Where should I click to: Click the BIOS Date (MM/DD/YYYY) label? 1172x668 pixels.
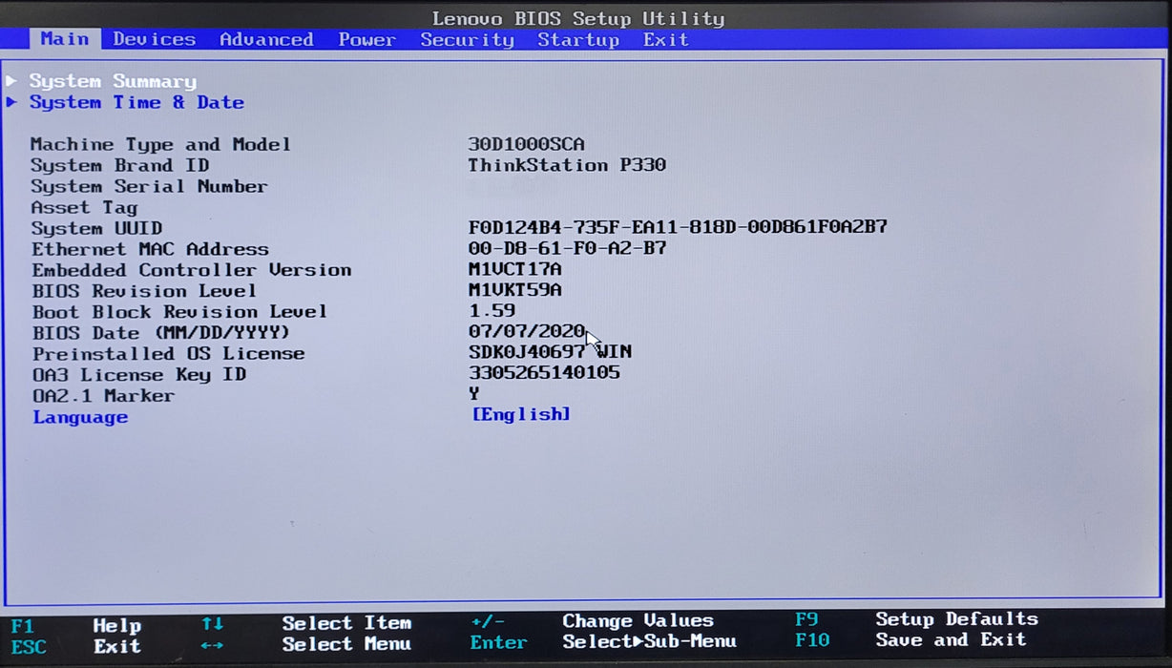click(160, 333)
